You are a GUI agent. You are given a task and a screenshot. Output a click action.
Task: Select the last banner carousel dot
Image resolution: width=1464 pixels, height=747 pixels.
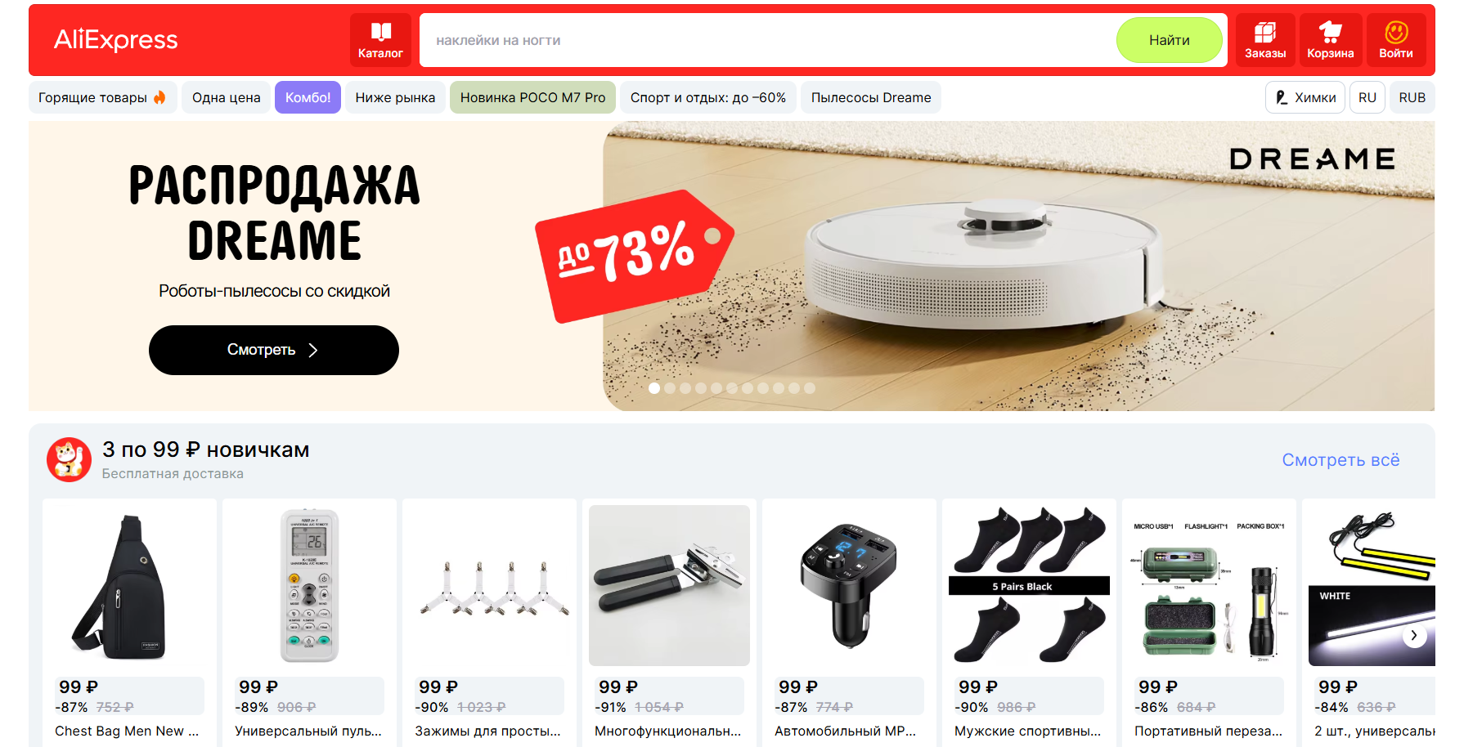[810, 388]
